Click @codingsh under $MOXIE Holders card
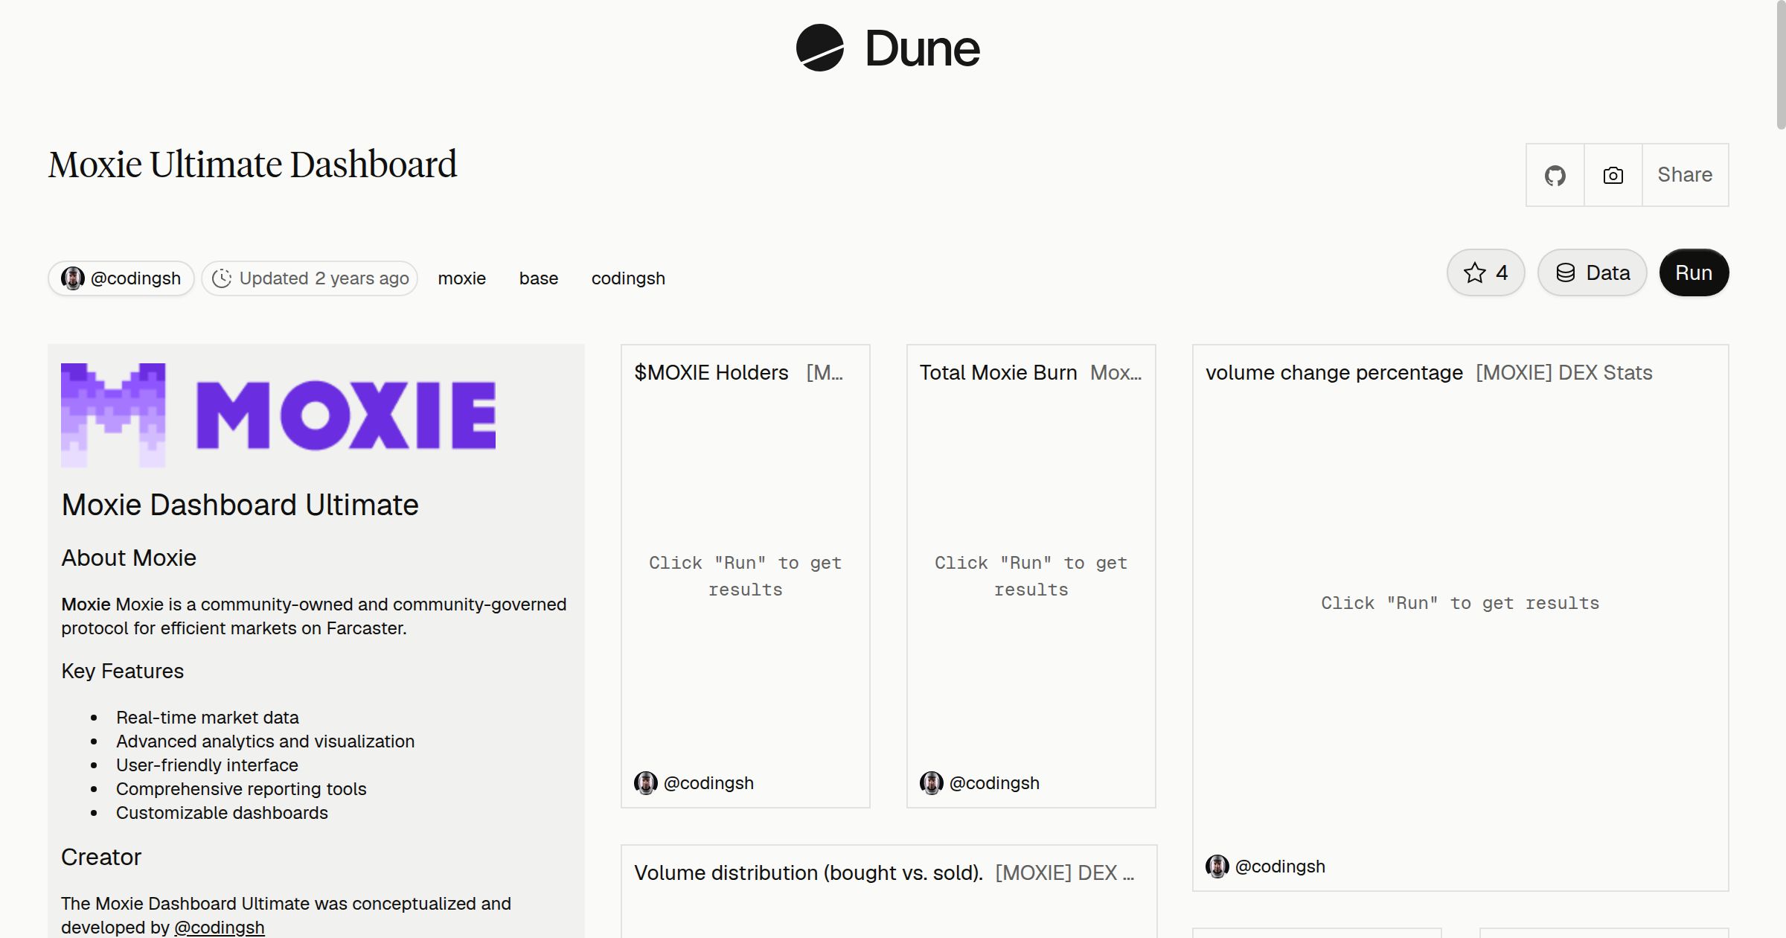 (708, 783)
